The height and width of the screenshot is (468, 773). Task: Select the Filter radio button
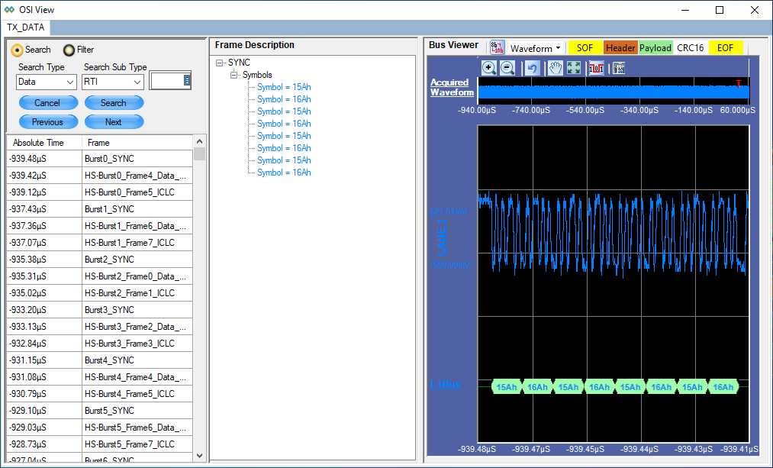click(x=69, y=50)
